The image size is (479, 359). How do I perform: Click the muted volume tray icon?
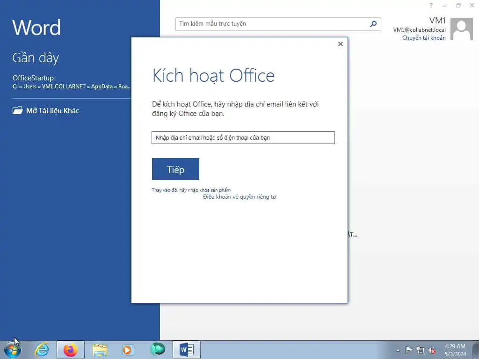coord(432,351)
